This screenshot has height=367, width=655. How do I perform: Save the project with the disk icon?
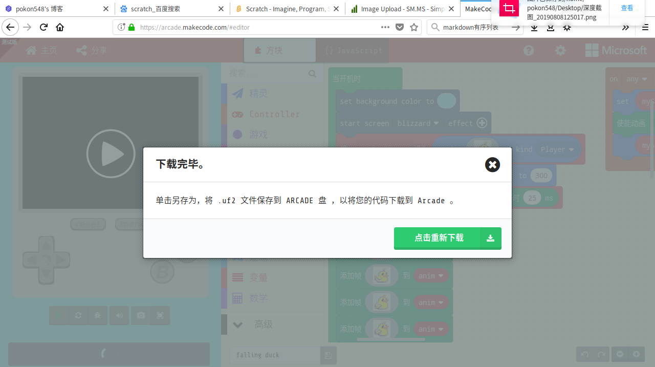328,355
